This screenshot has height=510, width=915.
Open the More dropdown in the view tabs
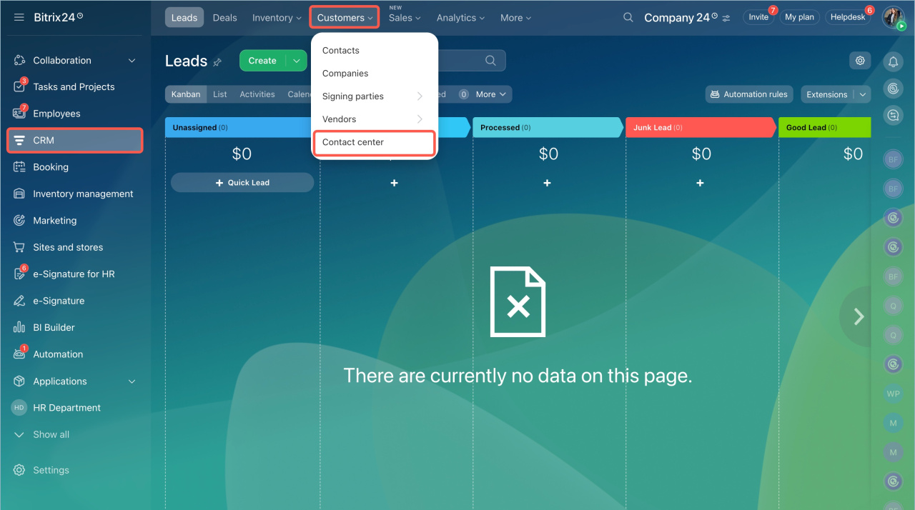coord(491,94)
